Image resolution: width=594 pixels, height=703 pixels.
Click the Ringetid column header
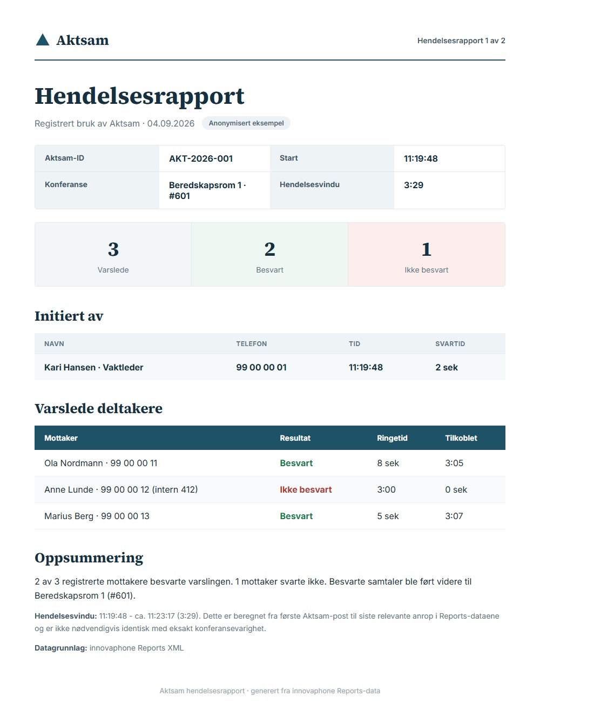pyautogui.click(x=392, y=438)
